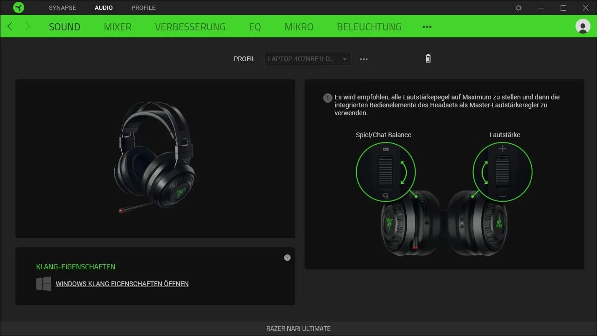Close the Synapse window
Screen dimensions: 597x336
[586, 8]
